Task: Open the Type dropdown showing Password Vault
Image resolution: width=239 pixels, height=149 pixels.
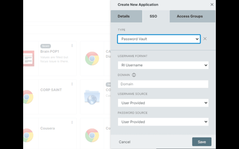Action: (159, 39)
